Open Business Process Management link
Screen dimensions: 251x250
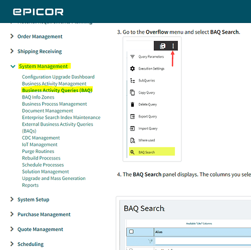(x=55, y=104)
